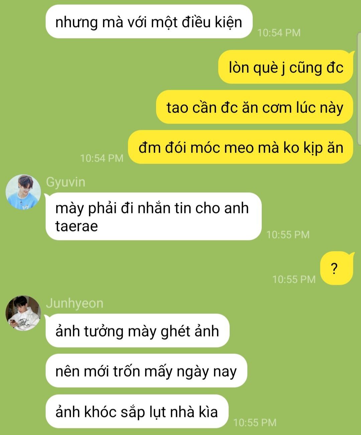
Task: Tap the 10:55 PM timestamp beside Gyuvin's message
Action: (288, 235)
